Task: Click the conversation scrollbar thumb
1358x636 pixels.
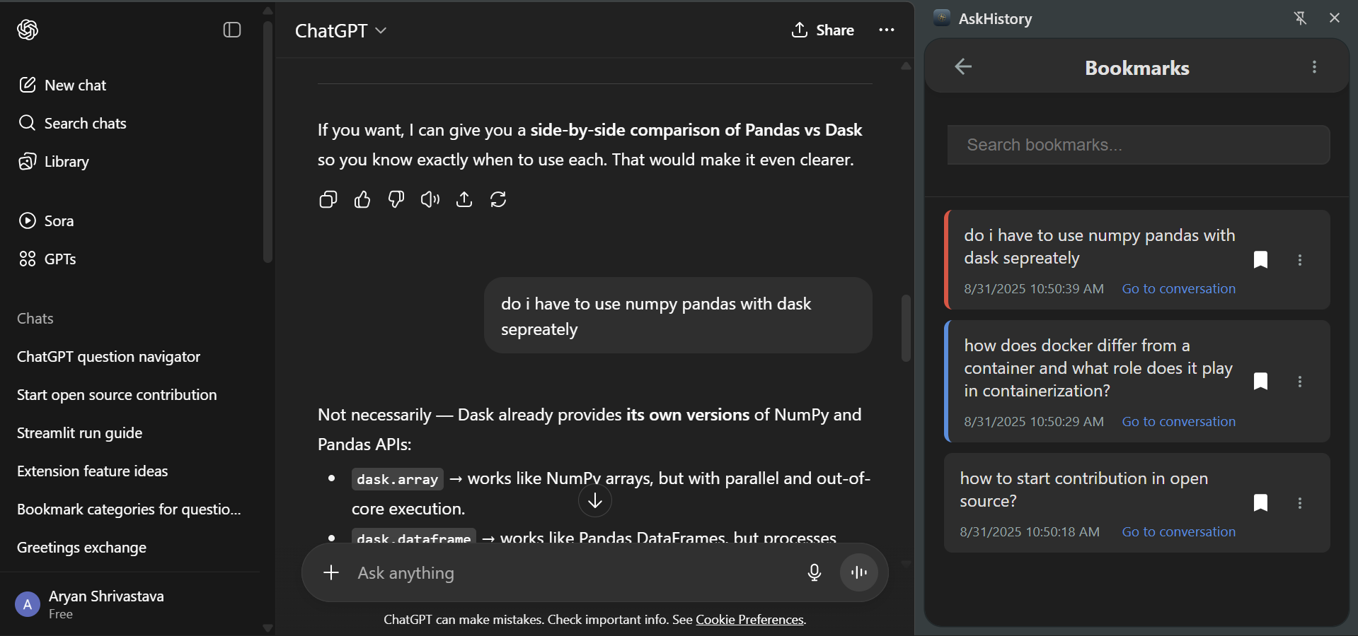Action: (906, 328)
